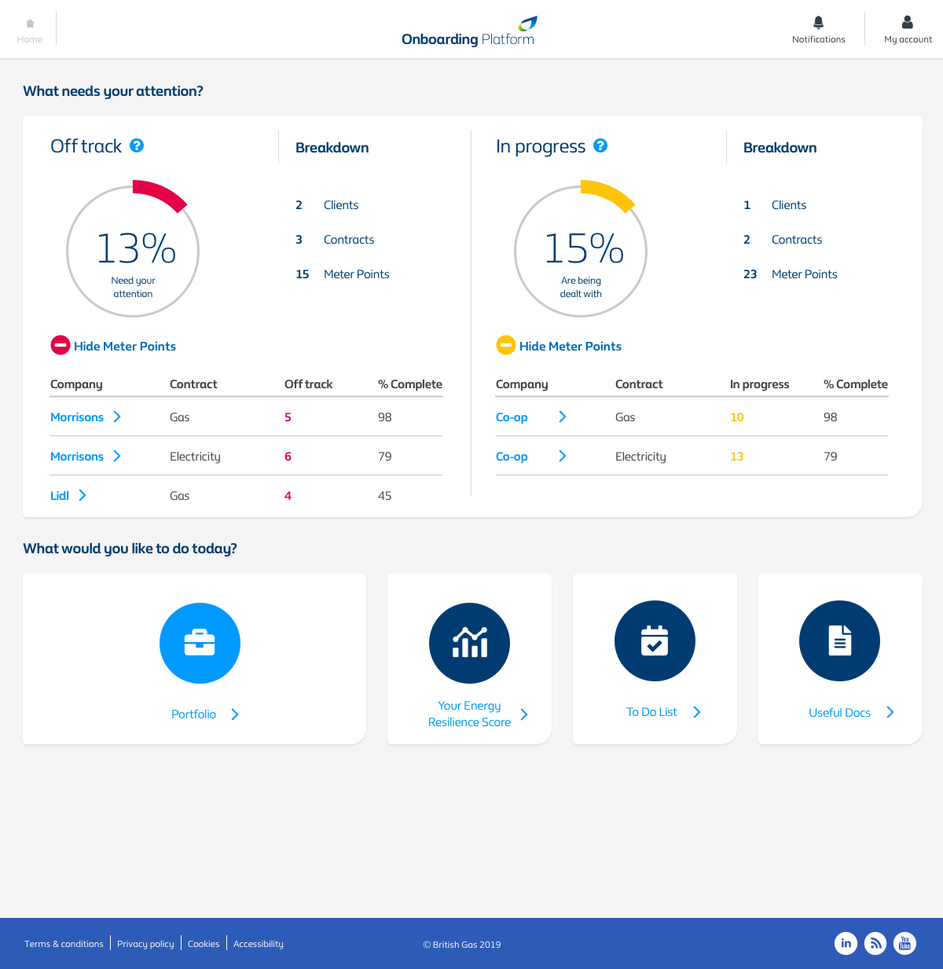This screenshot has height=969, width=943.
Task: Click Off track value 5 for Morrisons Gas
Action: click(288, 417)
